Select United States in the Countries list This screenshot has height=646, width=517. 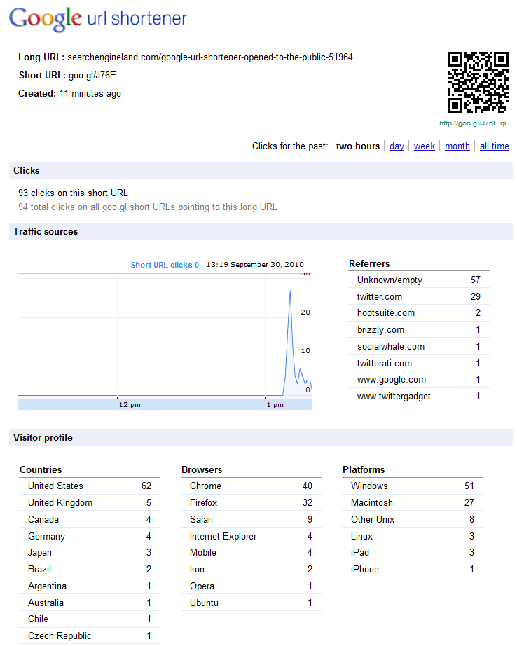coord(55,486)
